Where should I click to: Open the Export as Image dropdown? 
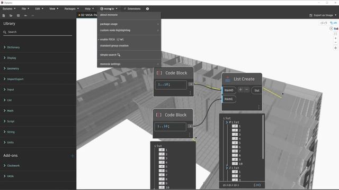tap(335, 15)
